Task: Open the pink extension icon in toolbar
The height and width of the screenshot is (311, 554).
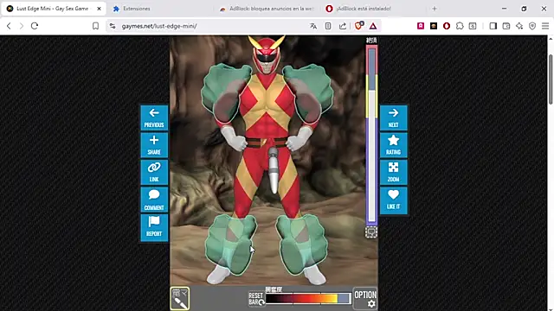Action: click(x=421, y=26)
